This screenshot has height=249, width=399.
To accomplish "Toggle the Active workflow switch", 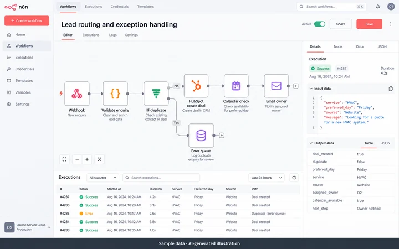I will coord(320,24).
